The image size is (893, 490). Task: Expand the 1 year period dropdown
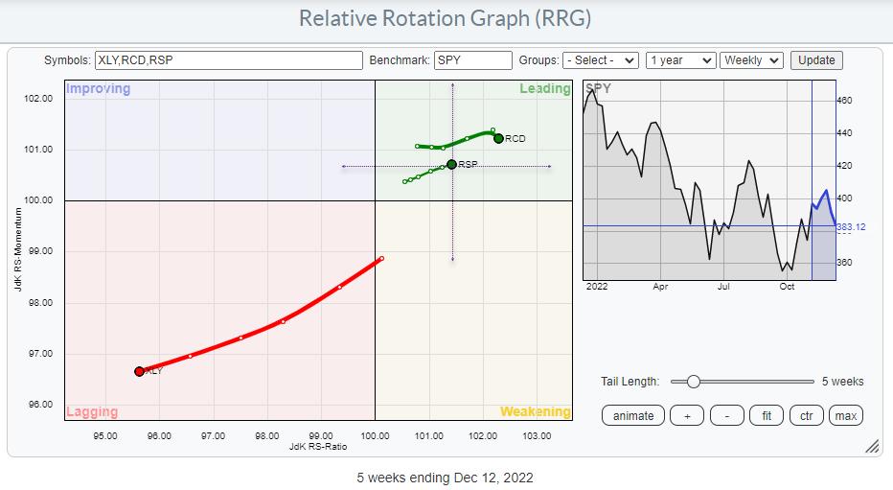pos(680,60)
